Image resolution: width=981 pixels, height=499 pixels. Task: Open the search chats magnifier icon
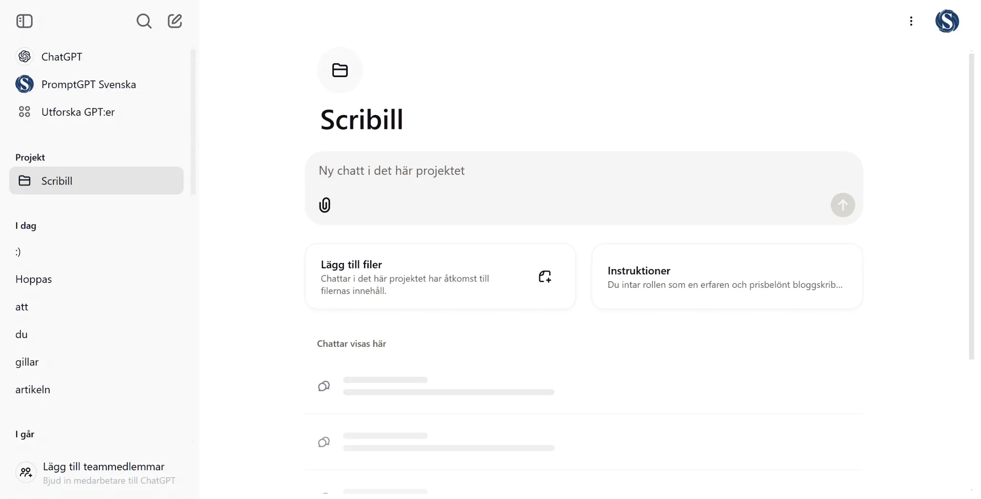pos(144,21)
